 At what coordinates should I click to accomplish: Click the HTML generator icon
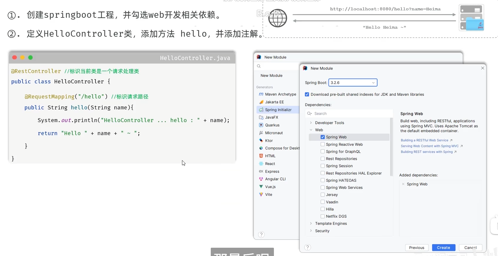(x=261, y=156)
